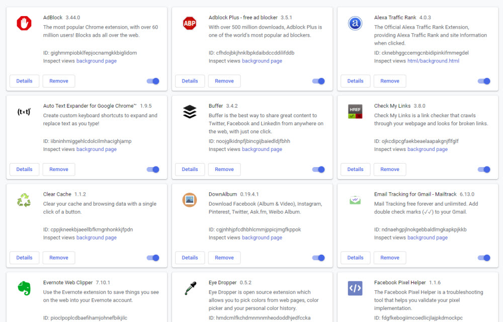Open Details for Mailtrack
The height and width of the screenshot is (322, 503).
356,258
